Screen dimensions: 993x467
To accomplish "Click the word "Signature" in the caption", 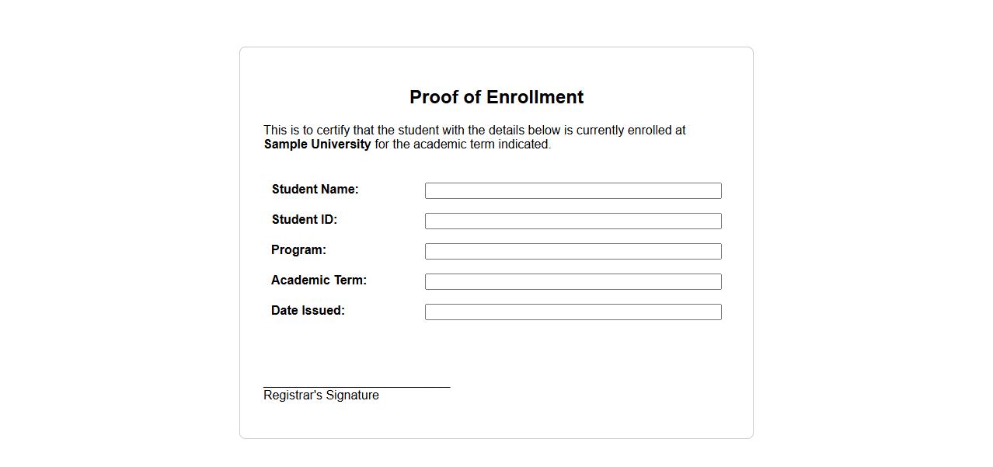I will point(352,396).
